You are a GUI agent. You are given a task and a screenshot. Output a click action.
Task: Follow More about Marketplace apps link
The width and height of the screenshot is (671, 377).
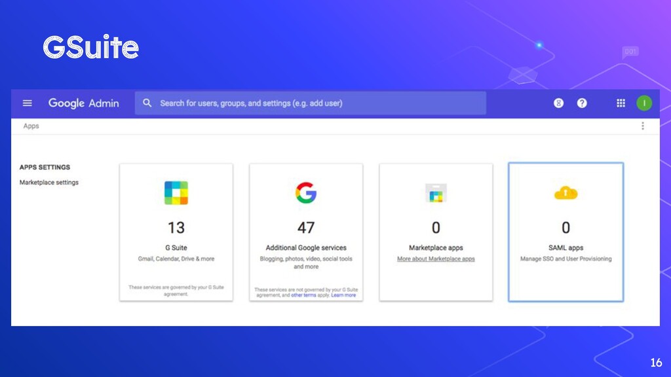(x=436, y=259)
